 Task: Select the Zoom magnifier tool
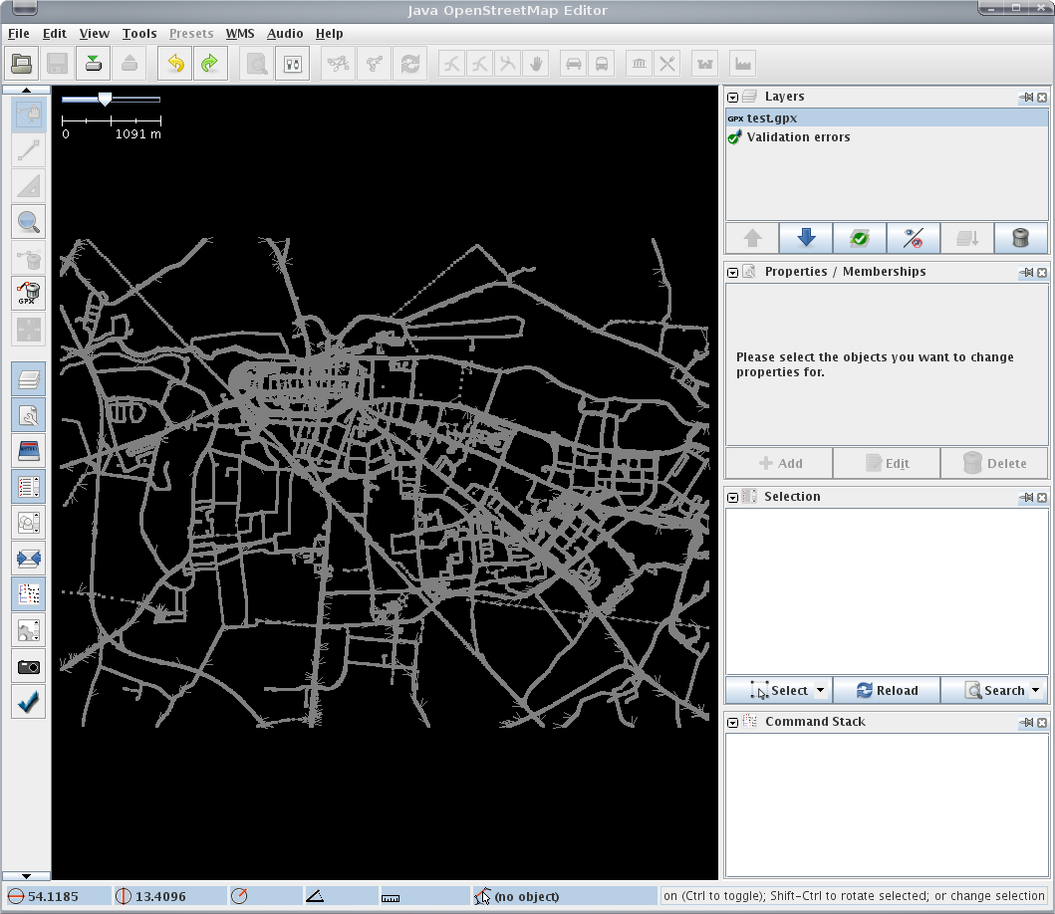pyautogui.click(x=29, y=221)
